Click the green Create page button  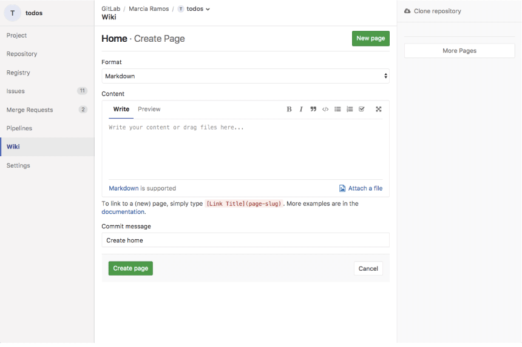[x=130, y=268]
